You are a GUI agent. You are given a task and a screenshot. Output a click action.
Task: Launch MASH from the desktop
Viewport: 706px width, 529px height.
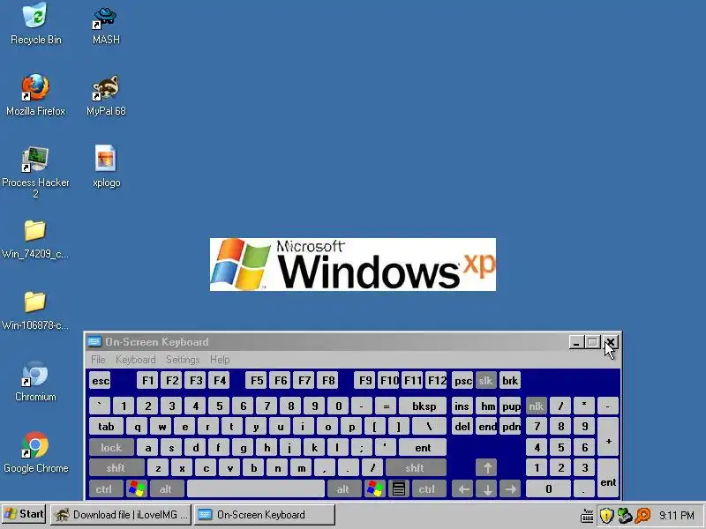(106, 24)
